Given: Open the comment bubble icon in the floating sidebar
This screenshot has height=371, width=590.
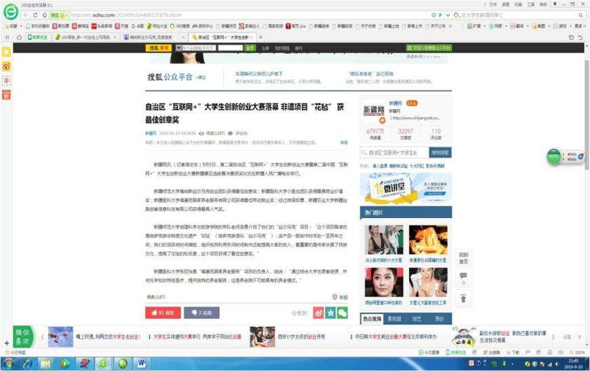Looking at the screenshot, I should (463, 276).
